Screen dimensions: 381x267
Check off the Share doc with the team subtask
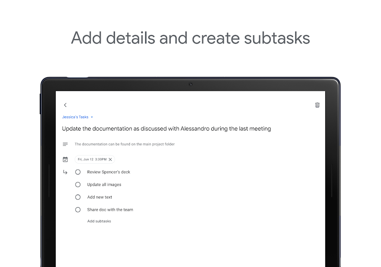pyautogui.click(x=78, y=210)
